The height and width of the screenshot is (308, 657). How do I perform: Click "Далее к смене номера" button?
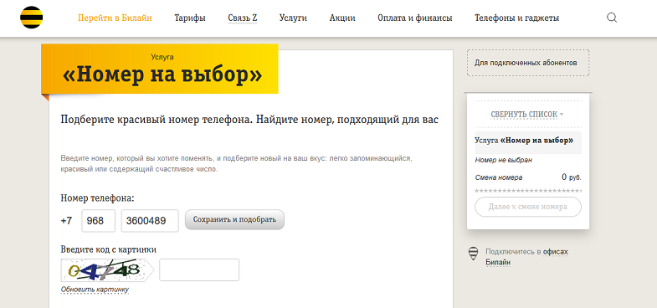528,207
